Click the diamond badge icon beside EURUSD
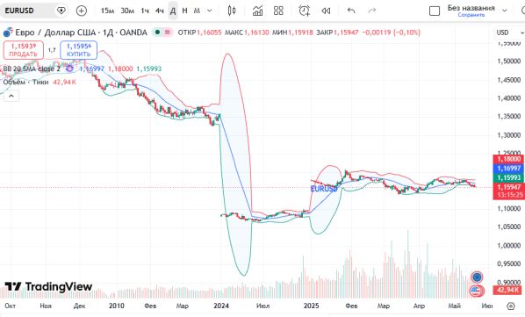525x317 pixels. point(61,11)
